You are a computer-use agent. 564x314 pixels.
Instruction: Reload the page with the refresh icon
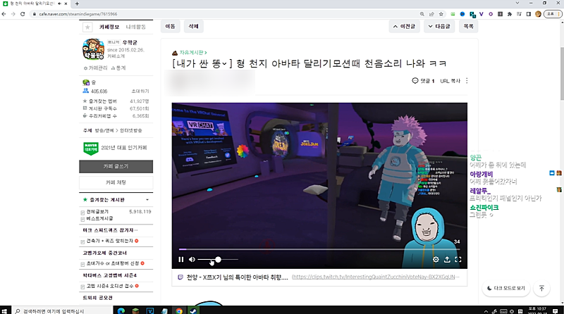(23, 14)
